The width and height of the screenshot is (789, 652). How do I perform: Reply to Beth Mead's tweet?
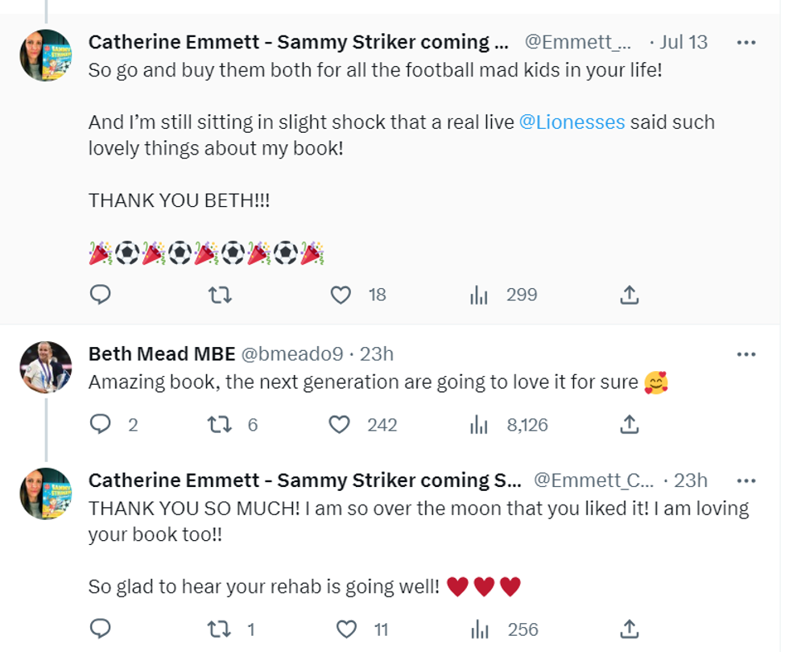tap(100, 424)
